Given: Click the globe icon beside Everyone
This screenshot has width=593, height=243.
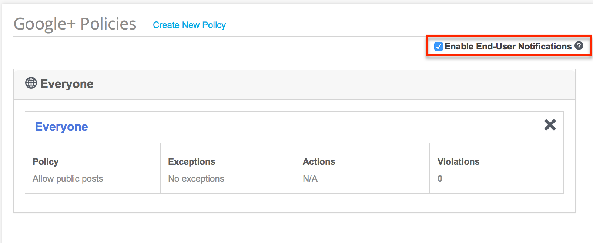Looking at the screenshot, I should (31, 83).
